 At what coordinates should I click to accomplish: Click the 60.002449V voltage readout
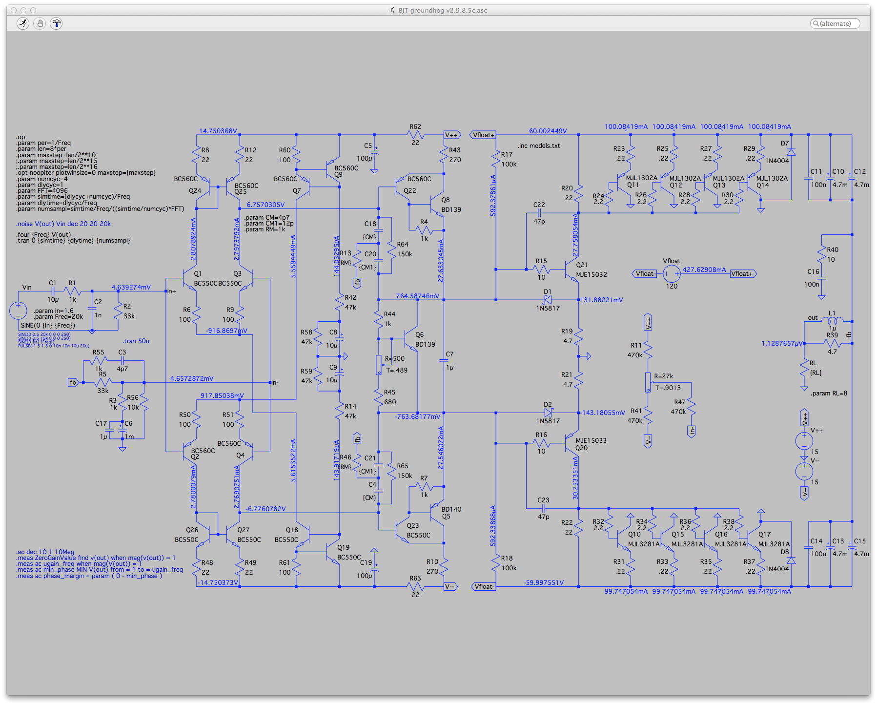coord(548,131)
